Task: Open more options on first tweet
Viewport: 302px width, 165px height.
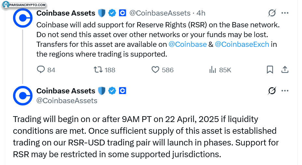Action: coord(285,13)
